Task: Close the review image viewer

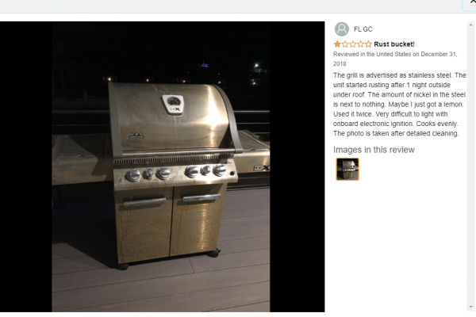Action: 472,2
